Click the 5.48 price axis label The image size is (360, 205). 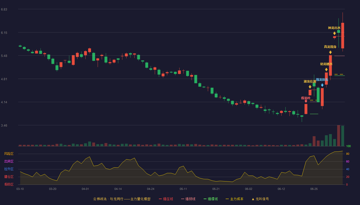click(4, 56)
